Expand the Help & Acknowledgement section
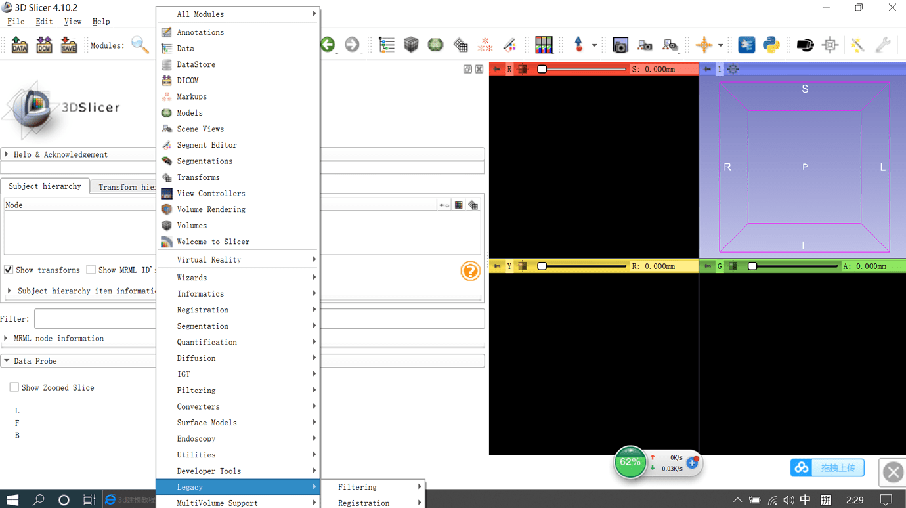This screenshot has height=508, width=906. (60, 154)
